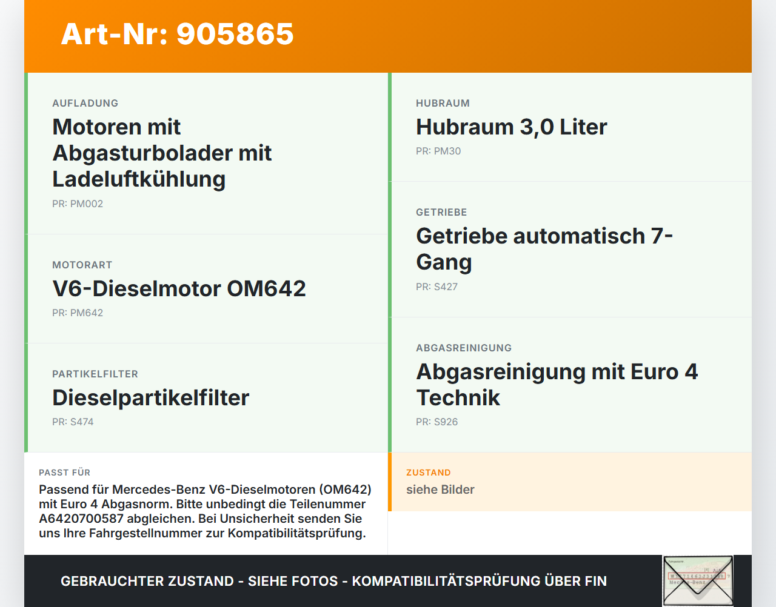This screenshot has width=776, height=607.
Task: Select the AUFLADUNG label
Action: (x=85, y=103)
